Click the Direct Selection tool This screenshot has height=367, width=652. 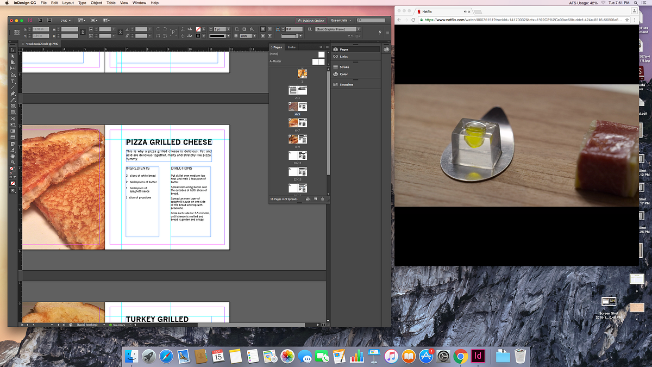(x=13, y=56)
